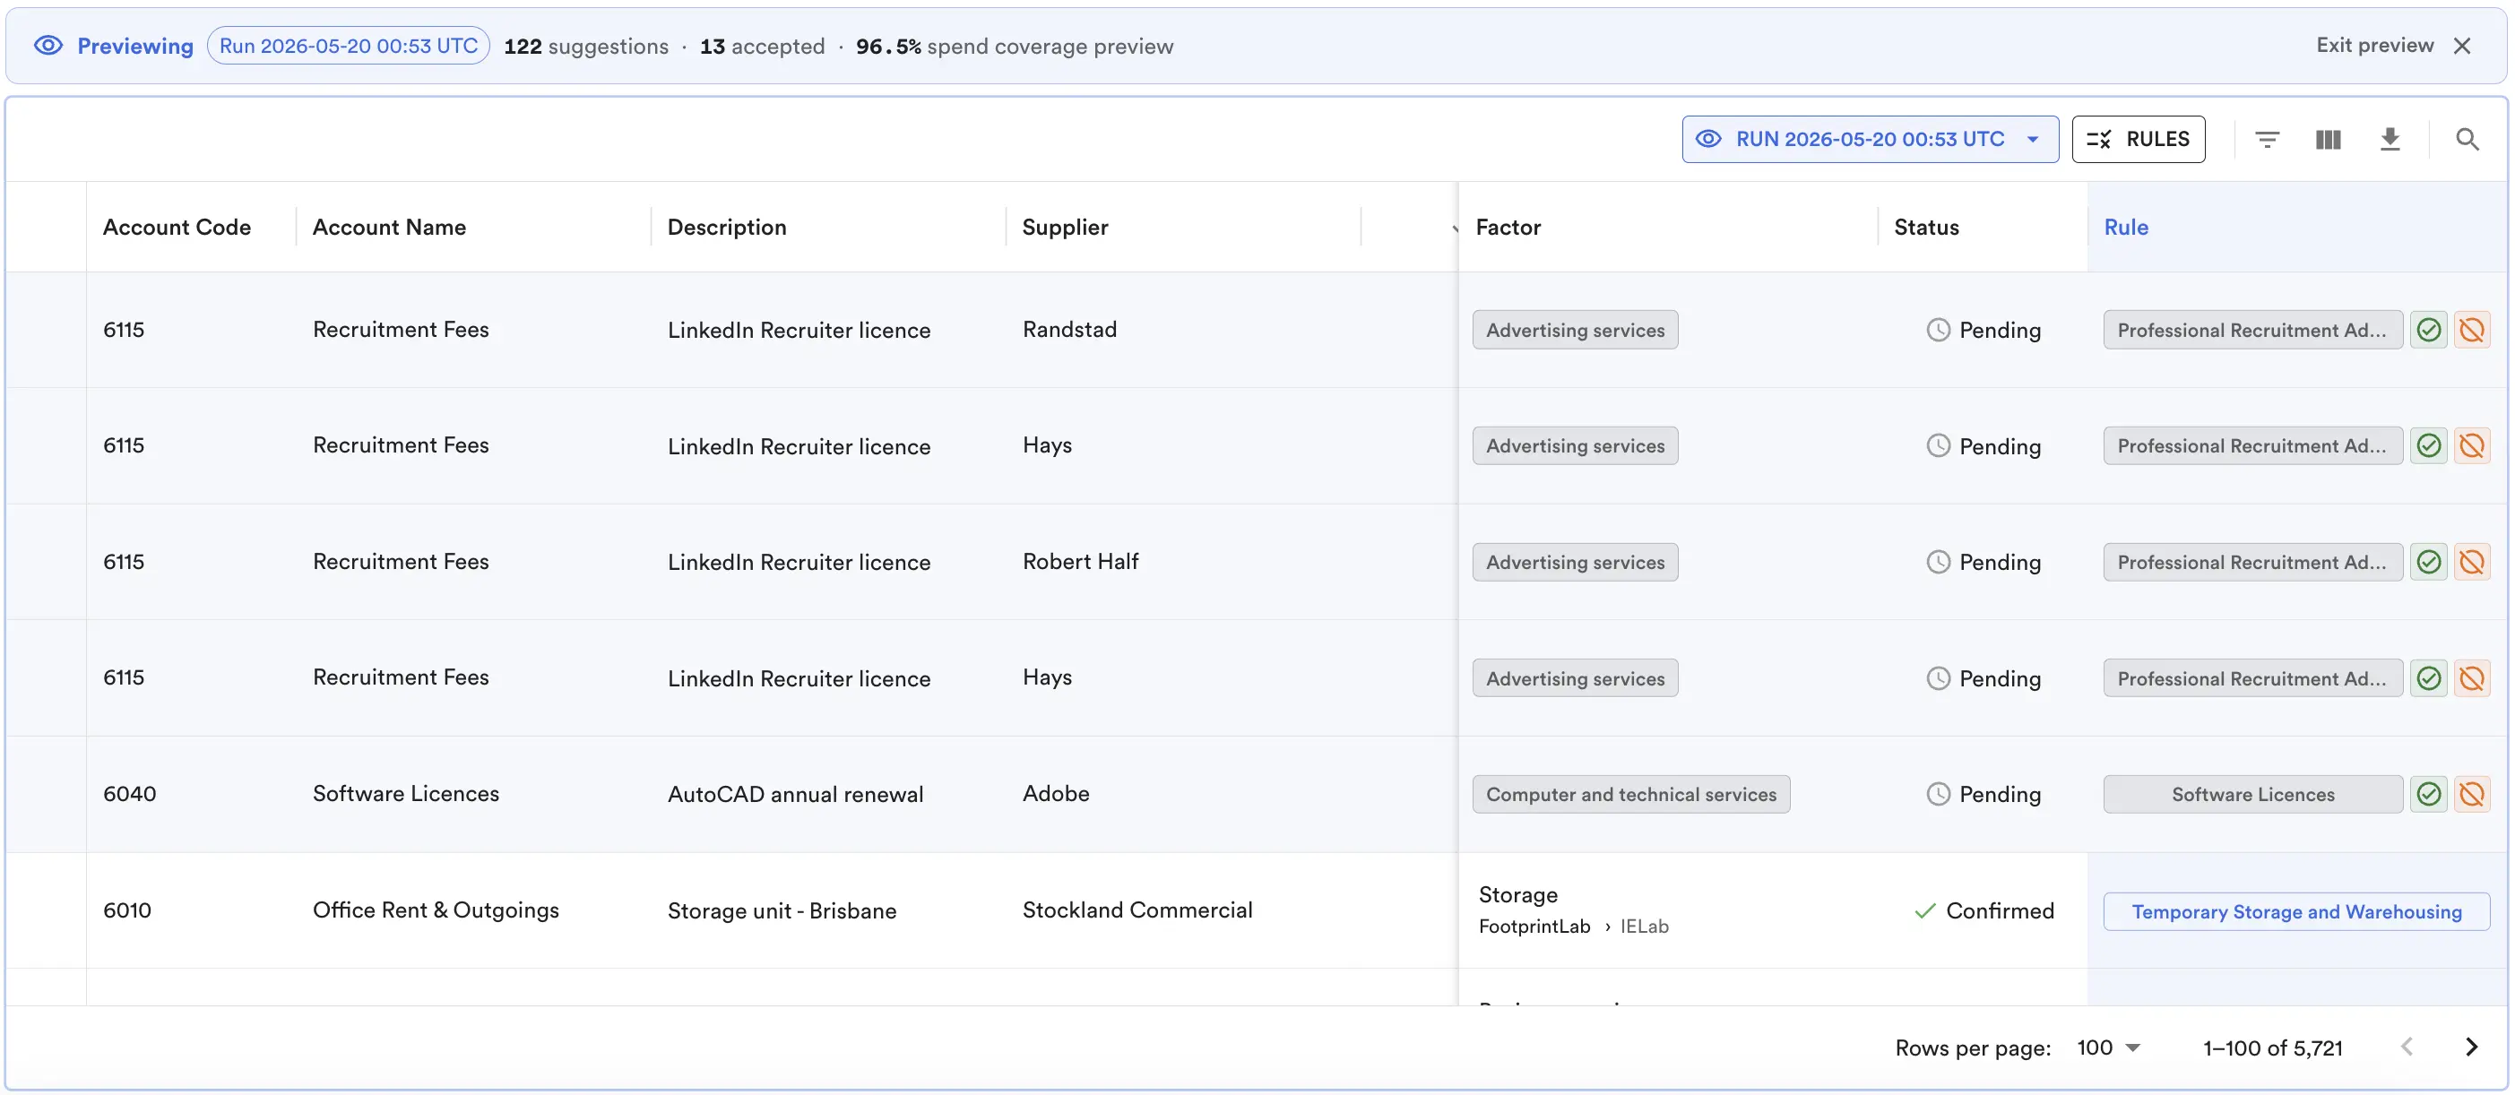Sort by the Account Name column header
This screenshot has width=2515, height=1095.
pos(389,228)
